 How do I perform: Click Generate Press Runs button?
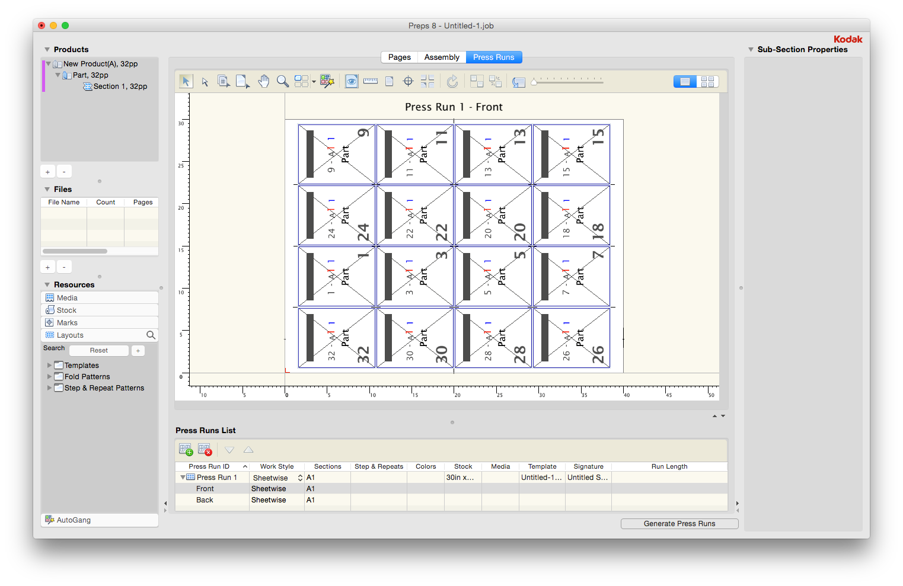679,524
